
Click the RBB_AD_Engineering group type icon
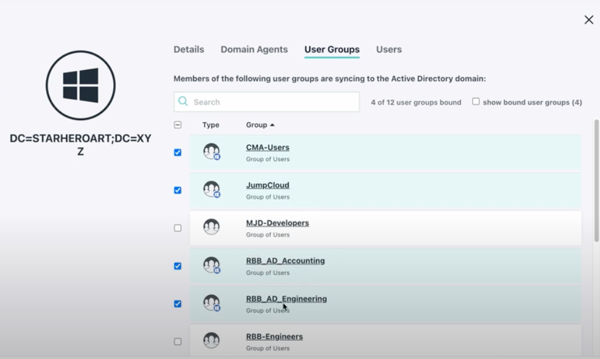tap(212, 303)
